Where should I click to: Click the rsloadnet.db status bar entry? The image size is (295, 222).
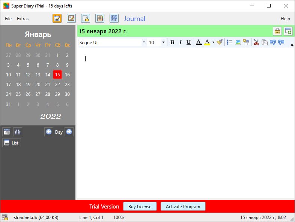pyautogui.click(x=35, y=217)
